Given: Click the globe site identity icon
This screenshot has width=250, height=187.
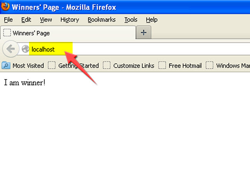Looking at the screenshot, I should click(25, 49).
